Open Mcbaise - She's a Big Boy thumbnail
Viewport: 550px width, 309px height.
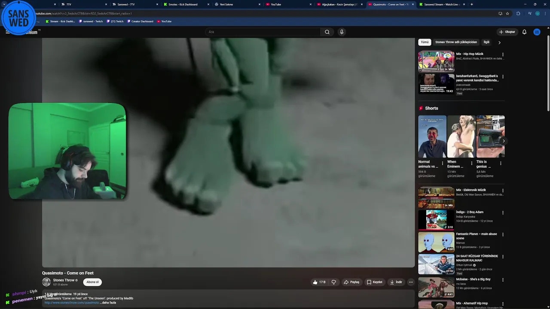436,287
